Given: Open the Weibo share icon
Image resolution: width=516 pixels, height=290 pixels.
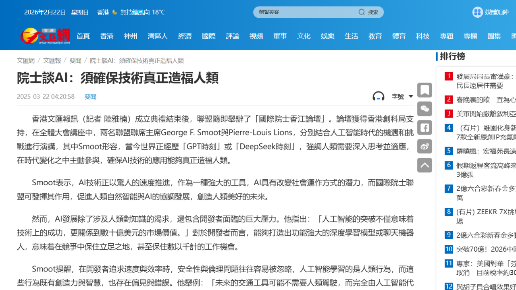Looking at the screenshot, I should [x=424, y=146].
